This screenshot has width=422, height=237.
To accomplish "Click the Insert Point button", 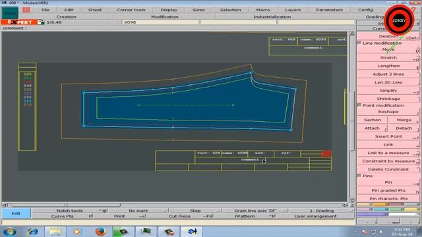I will pyautogui.click(x=388, y=136).
